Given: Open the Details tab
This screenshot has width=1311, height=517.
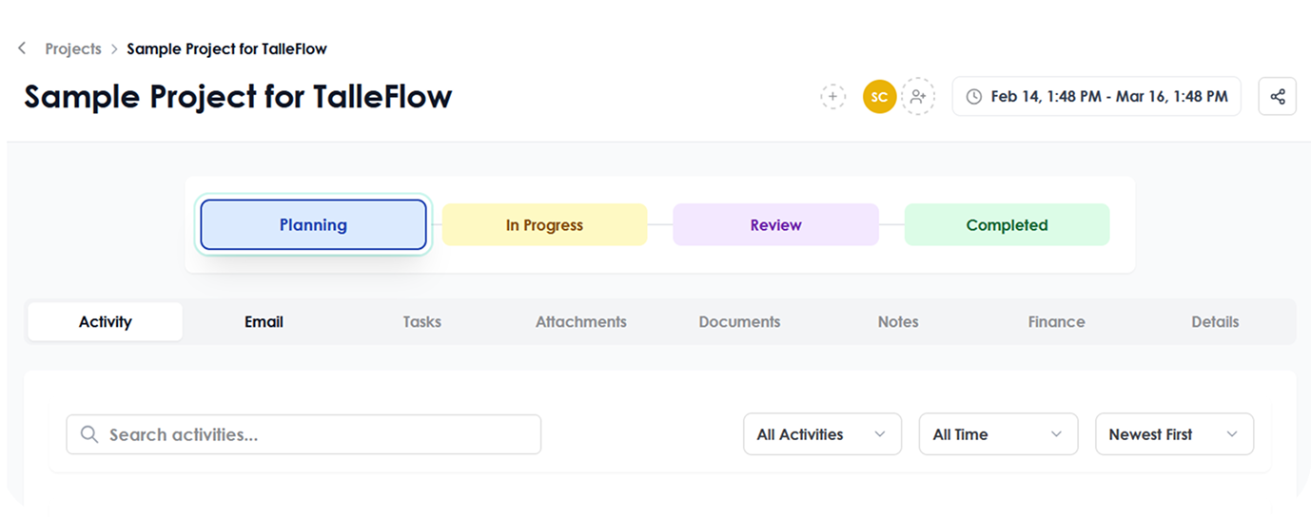Looking at the screenshot, I should (1215, 321).
